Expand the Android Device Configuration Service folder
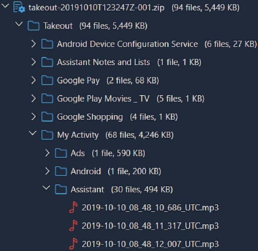Viewport: 258px width, 251px height. (x=34, y=44)
